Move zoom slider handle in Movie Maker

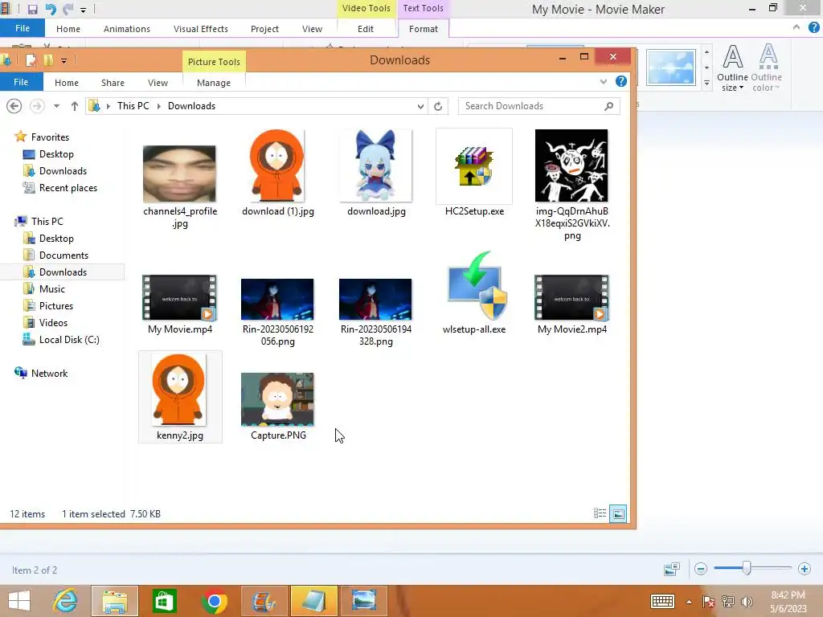tap(747, 568)
